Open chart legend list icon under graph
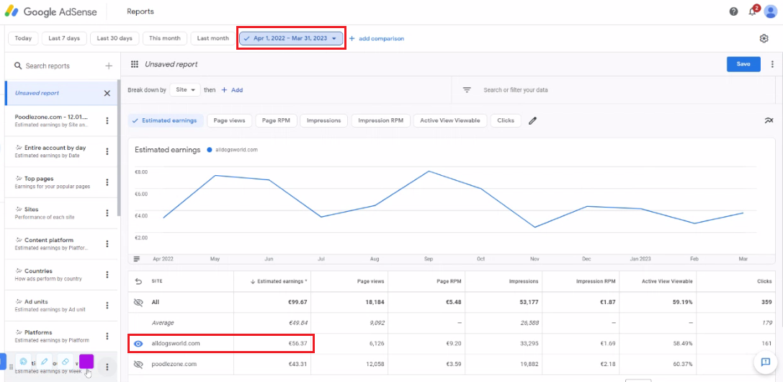The height and width of the screenshot is (382, 783). pyautogui.click(x=138, y=259)
